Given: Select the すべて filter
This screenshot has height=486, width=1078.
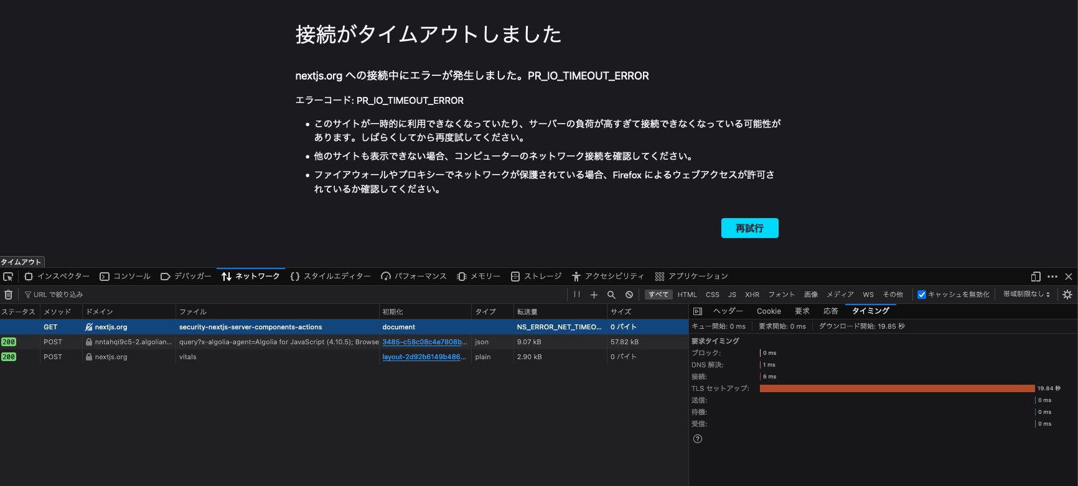Looking at the screenshot, I should (x=659, y=295).
